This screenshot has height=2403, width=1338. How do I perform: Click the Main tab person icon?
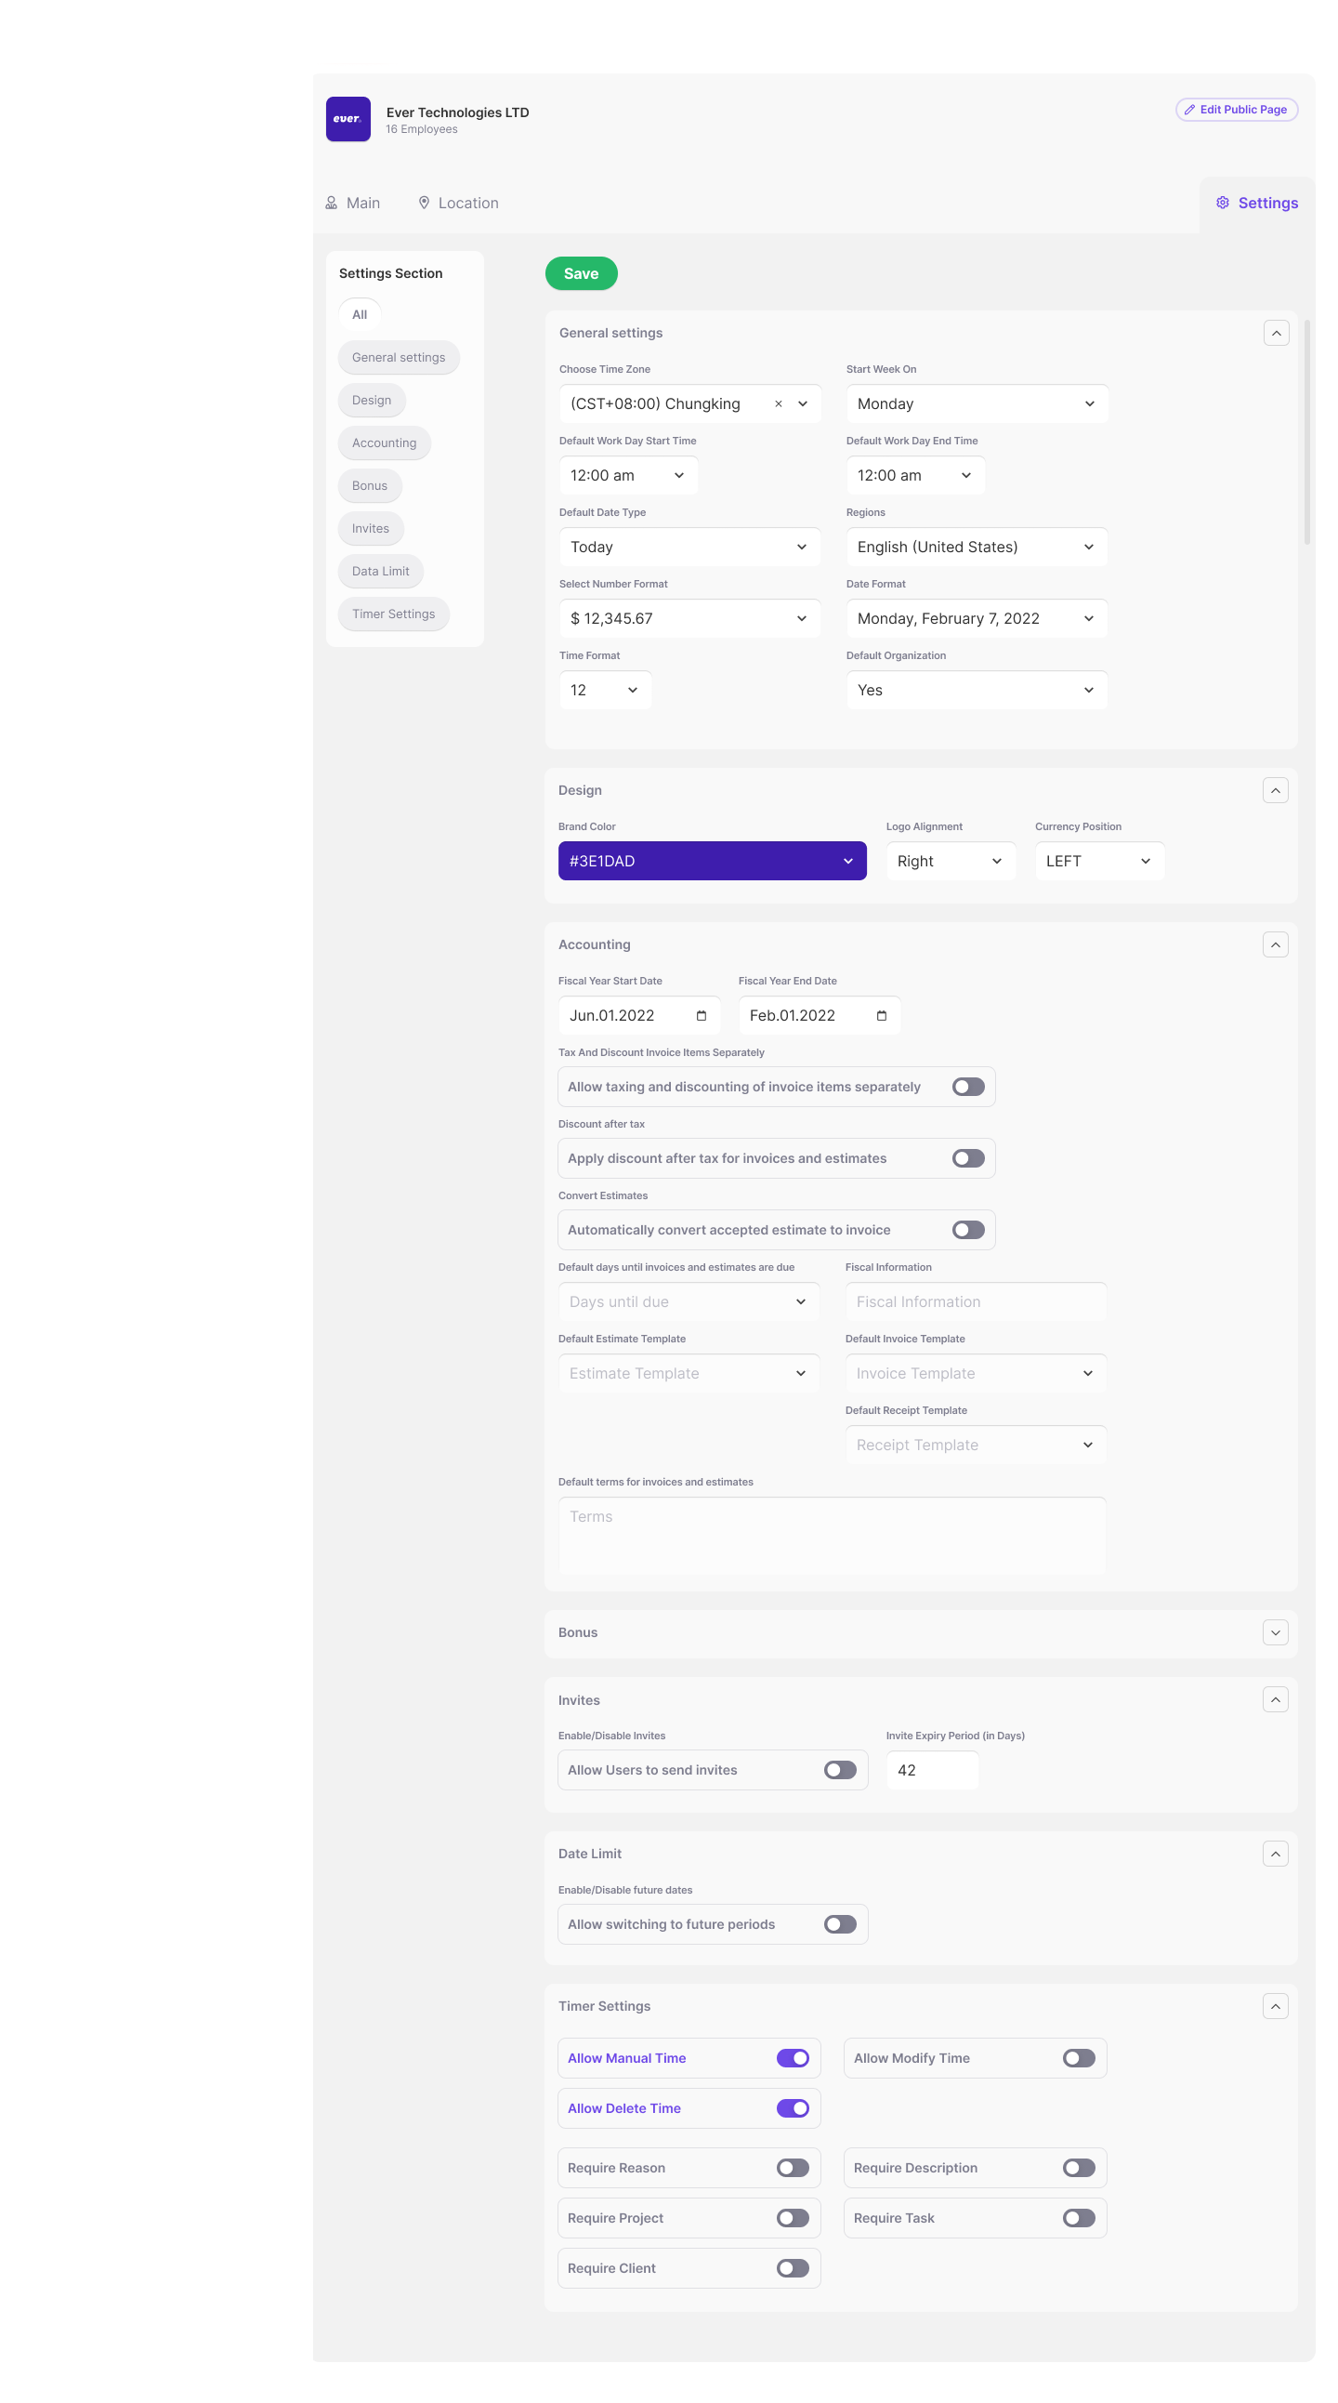[x=331, y=203]
